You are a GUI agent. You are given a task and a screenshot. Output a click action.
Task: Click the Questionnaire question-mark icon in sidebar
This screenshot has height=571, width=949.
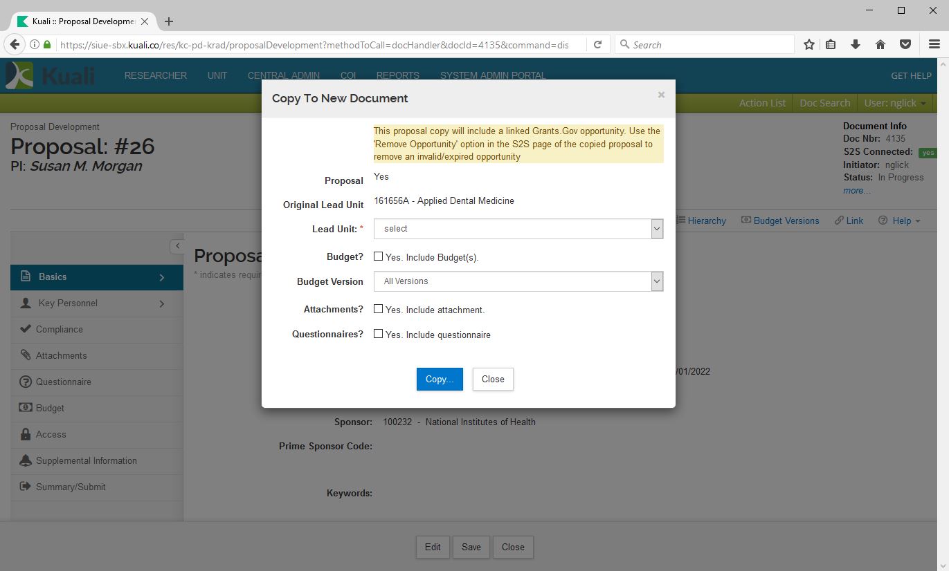[26, 382]
